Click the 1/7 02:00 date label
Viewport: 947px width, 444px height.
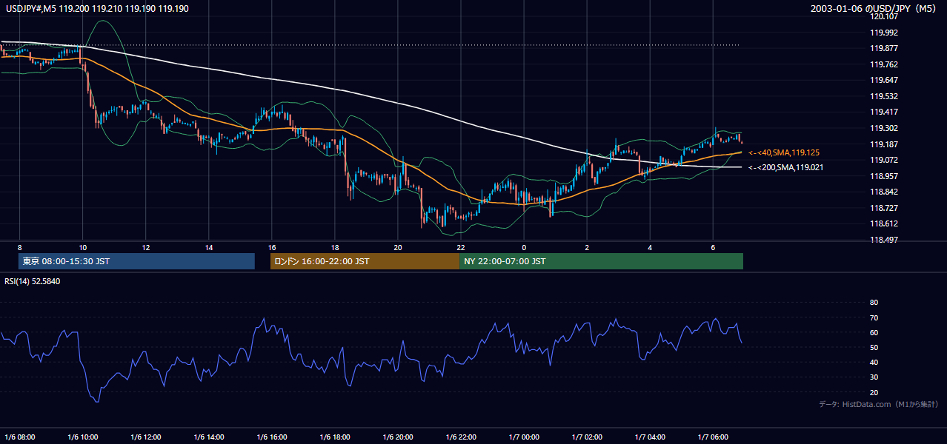pyautogui.click(x=586, y=437)
